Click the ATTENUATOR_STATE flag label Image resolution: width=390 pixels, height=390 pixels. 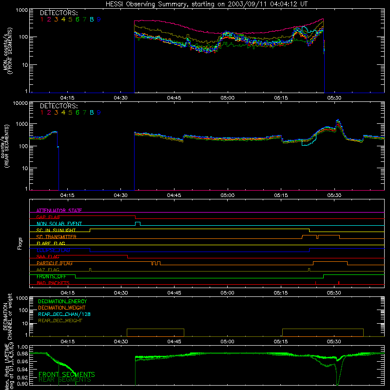coord(59,211)
